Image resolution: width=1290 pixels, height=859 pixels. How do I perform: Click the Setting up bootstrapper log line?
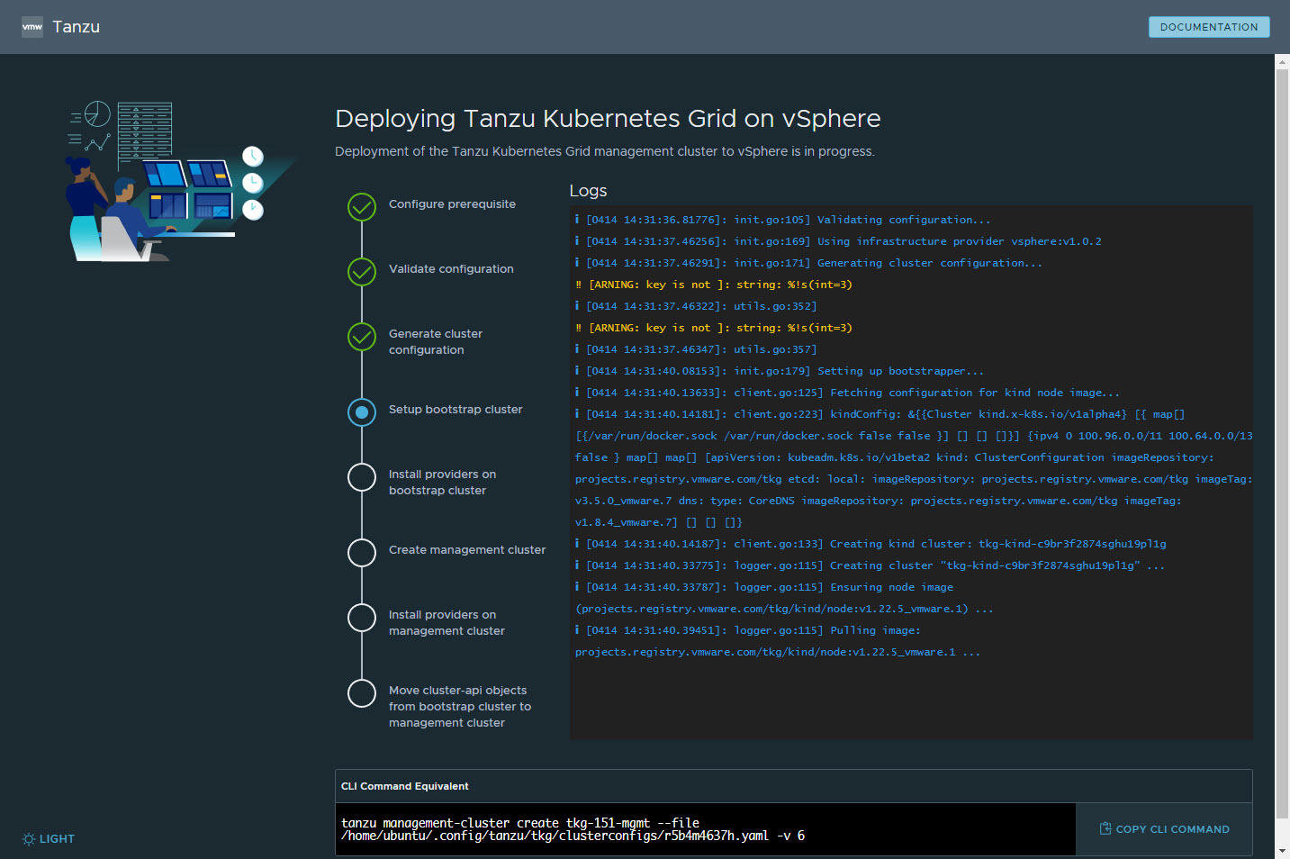(780, 371)
